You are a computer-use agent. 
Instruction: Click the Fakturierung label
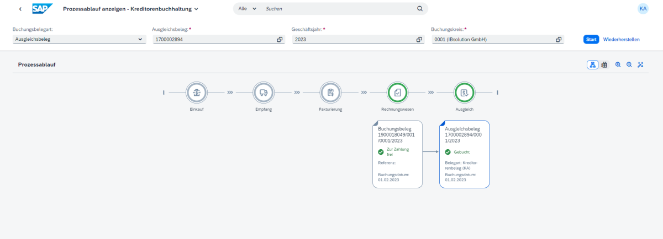pos(330,109)
